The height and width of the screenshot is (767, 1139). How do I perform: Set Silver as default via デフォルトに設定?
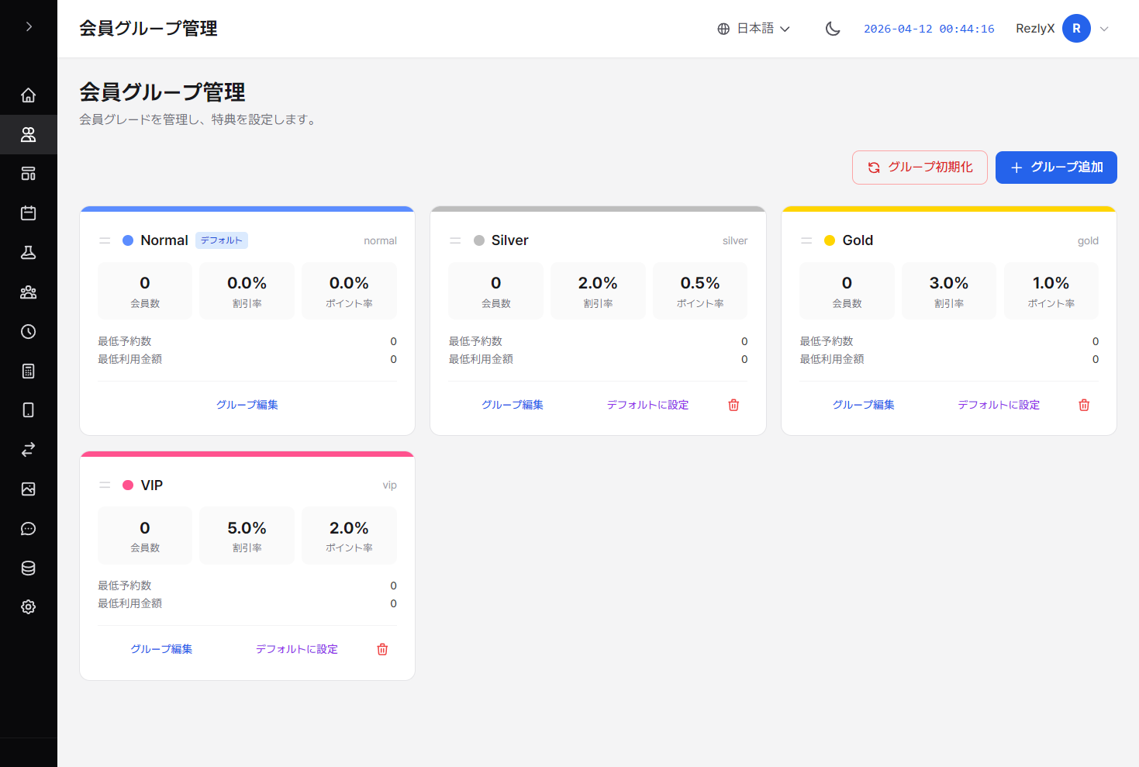(x=647, y=405)
